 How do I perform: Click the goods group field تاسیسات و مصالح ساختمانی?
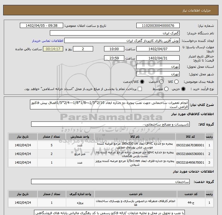pyautogui.click(x=110, y=124)
